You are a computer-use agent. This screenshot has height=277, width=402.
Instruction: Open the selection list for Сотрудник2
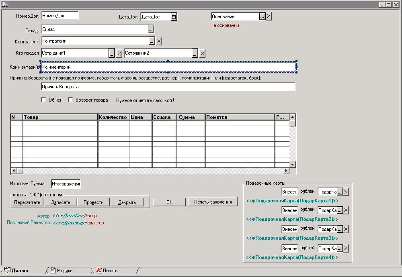click(195, 53)
